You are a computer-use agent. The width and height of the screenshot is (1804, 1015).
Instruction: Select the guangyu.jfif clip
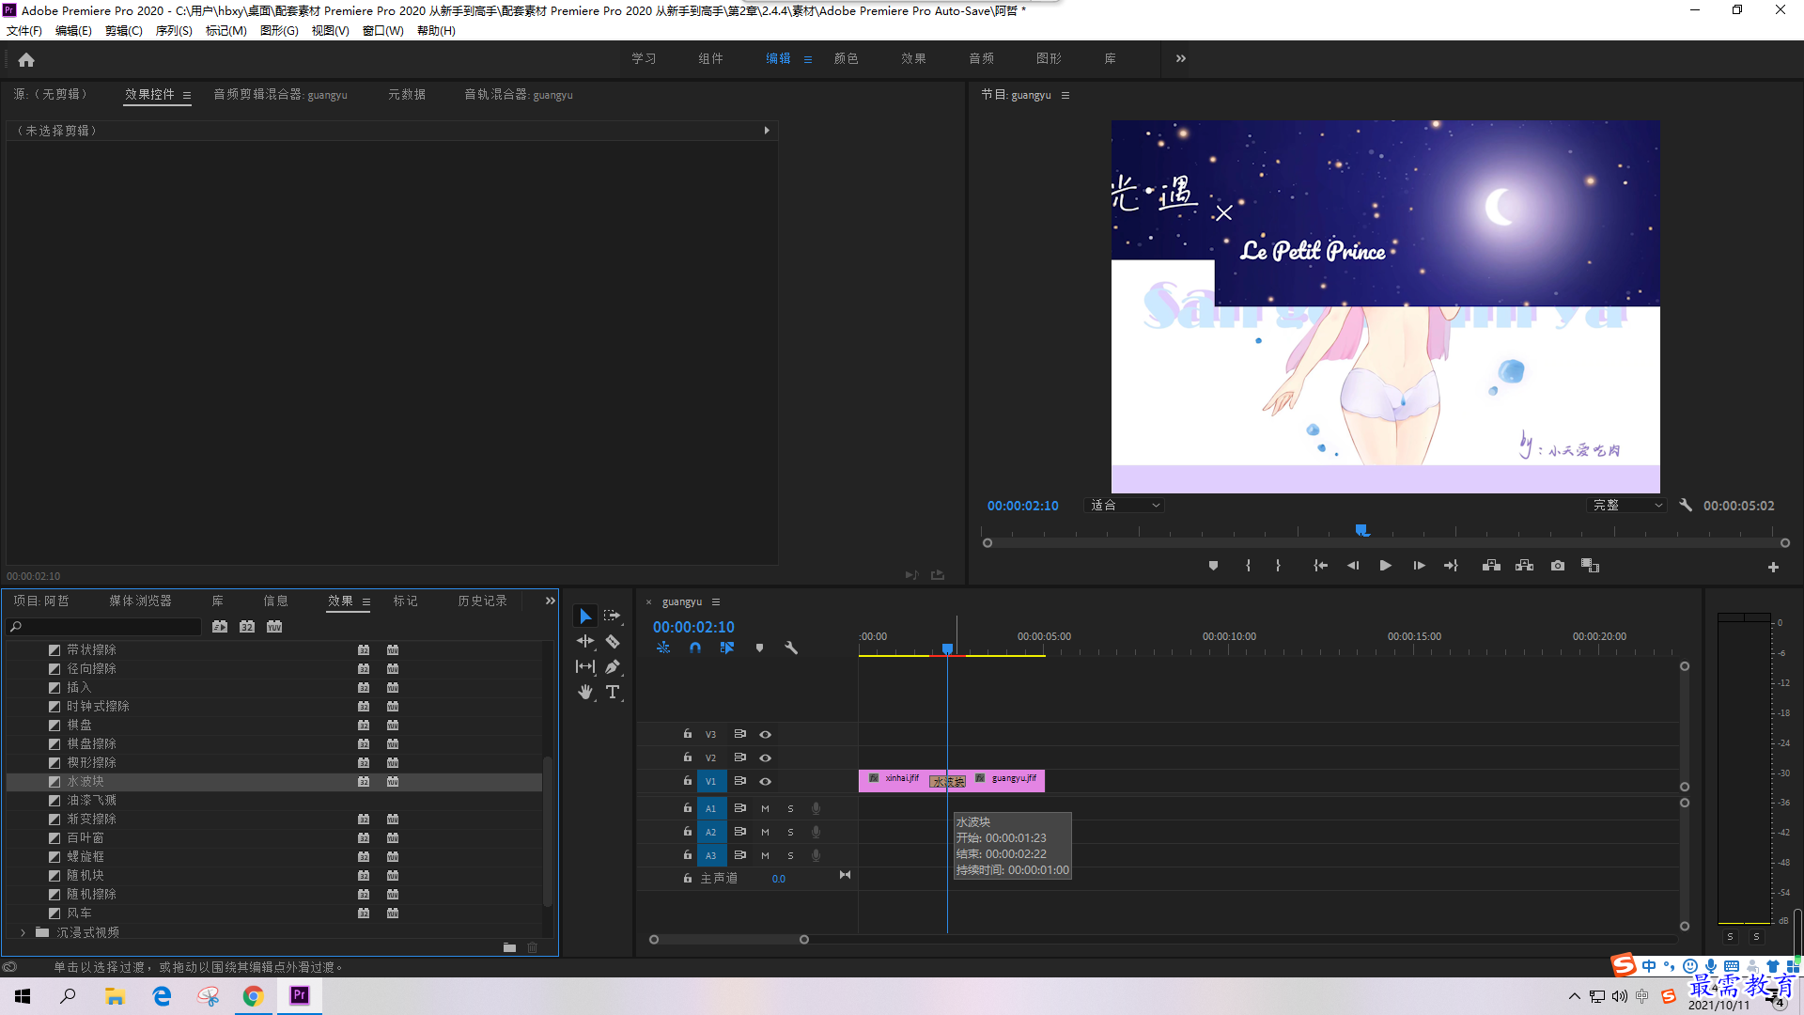click(x=1005, y=780)
